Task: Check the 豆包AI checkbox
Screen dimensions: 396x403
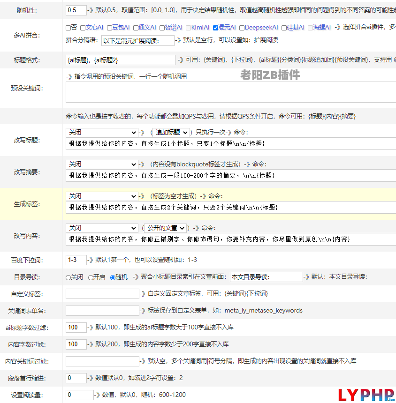Action: coord(109,28)
